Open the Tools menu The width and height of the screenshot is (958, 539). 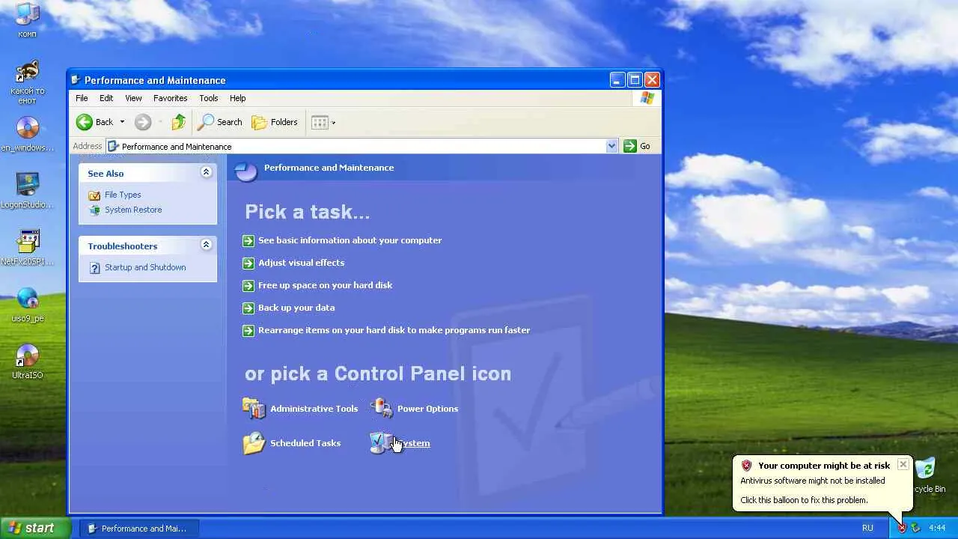pos(208,98)
